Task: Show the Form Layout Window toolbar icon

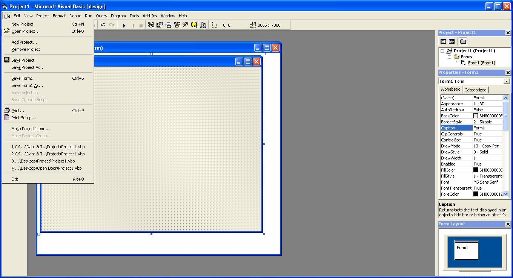Action: pyautogui.click(x=168, y=25)
